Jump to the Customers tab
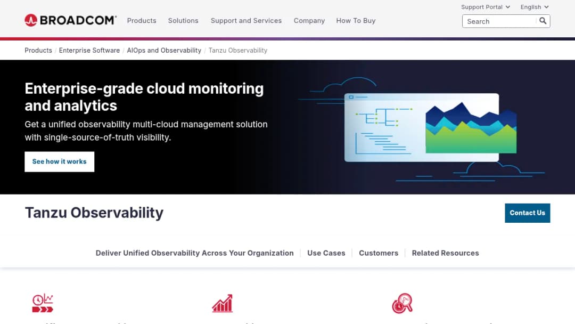Viewport: 575px width, 324px height. pyautogui.click(x=379, y=253)
